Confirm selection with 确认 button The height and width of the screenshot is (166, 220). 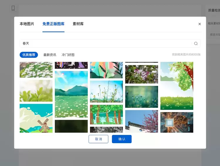pos(121,139)
